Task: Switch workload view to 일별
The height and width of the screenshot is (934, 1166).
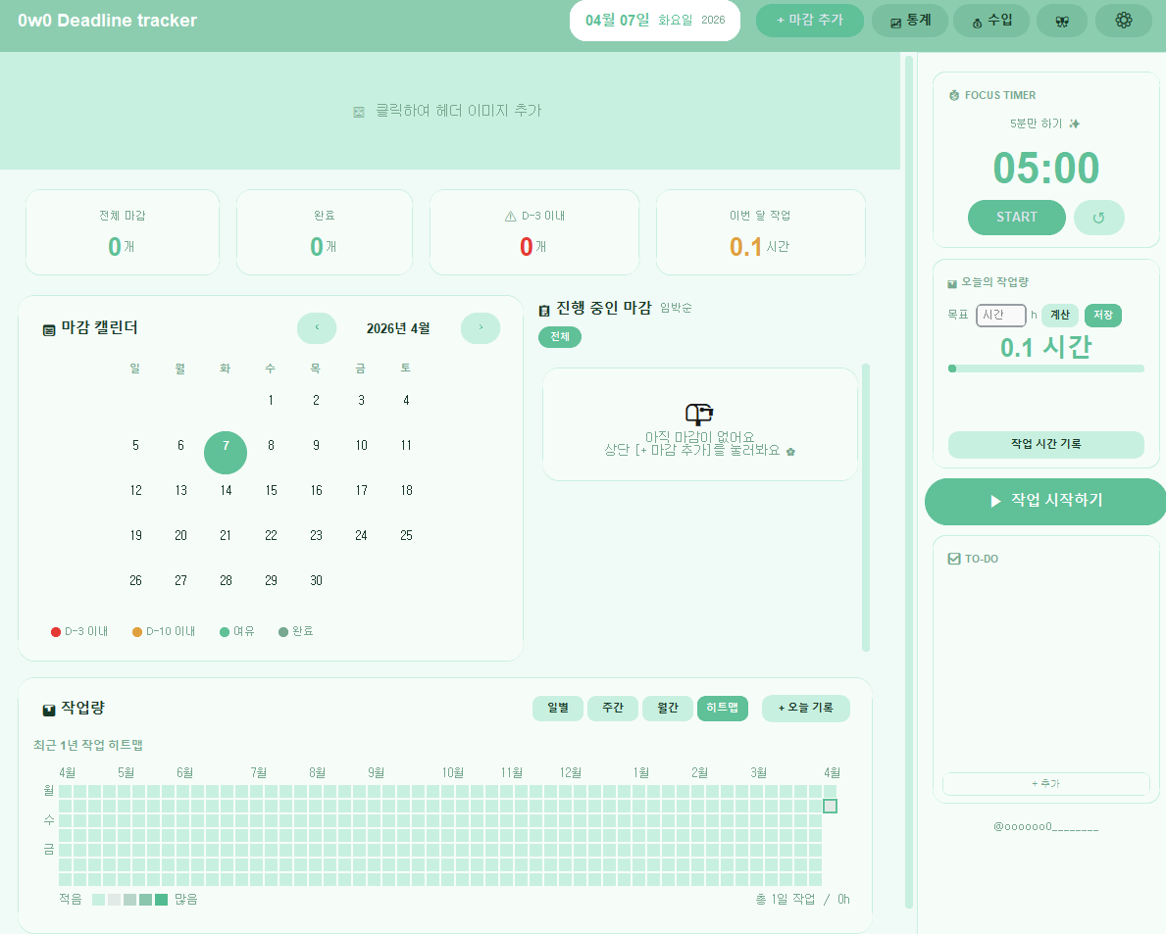Action: [558, 709]
